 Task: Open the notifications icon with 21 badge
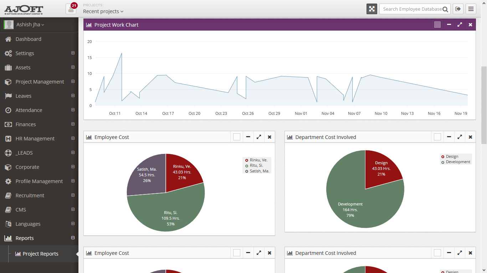point(71,9)
